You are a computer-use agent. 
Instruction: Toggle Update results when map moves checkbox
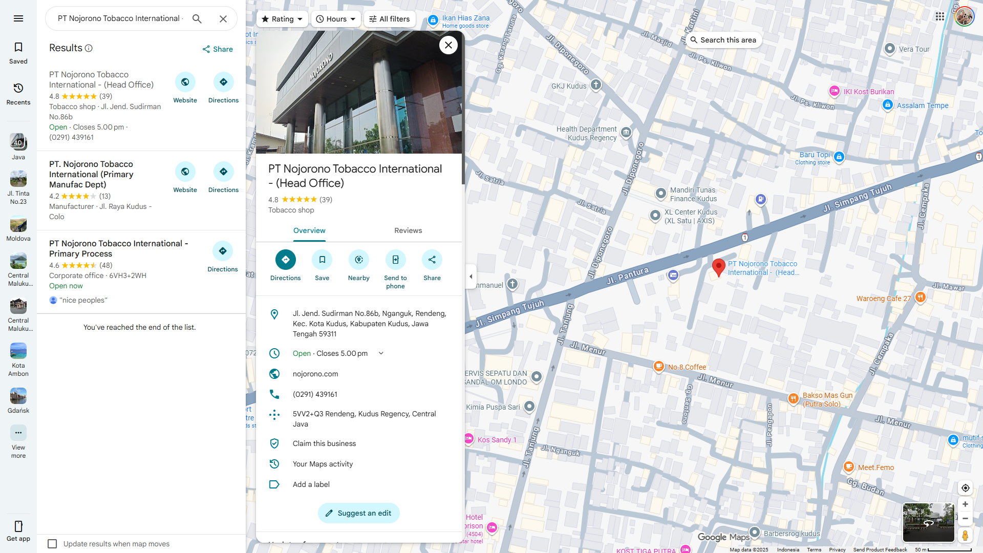[x=52, y=544]
